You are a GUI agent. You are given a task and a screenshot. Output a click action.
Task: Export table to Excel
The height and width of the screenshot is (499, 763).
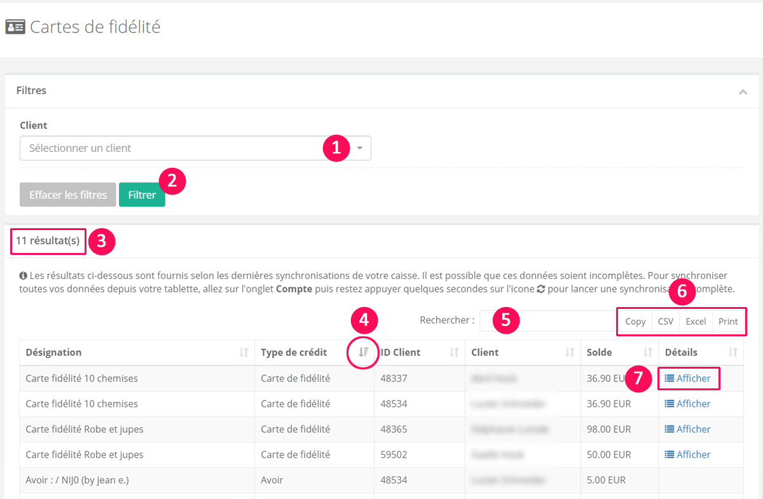tap(696, 321)
